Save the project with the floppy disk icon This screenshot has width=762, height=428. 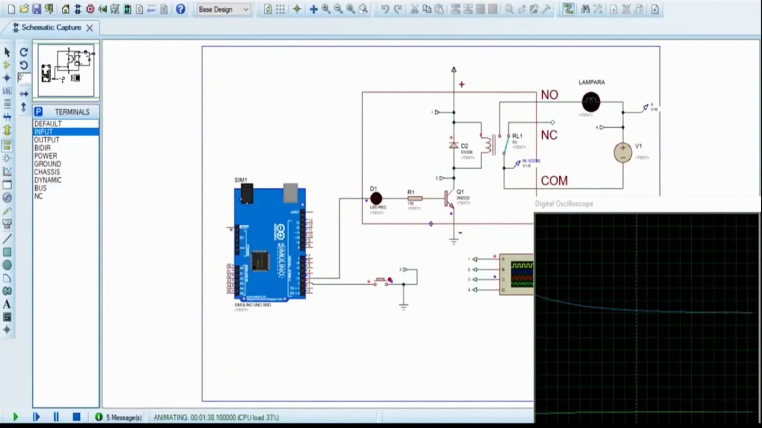coord(36,10)
